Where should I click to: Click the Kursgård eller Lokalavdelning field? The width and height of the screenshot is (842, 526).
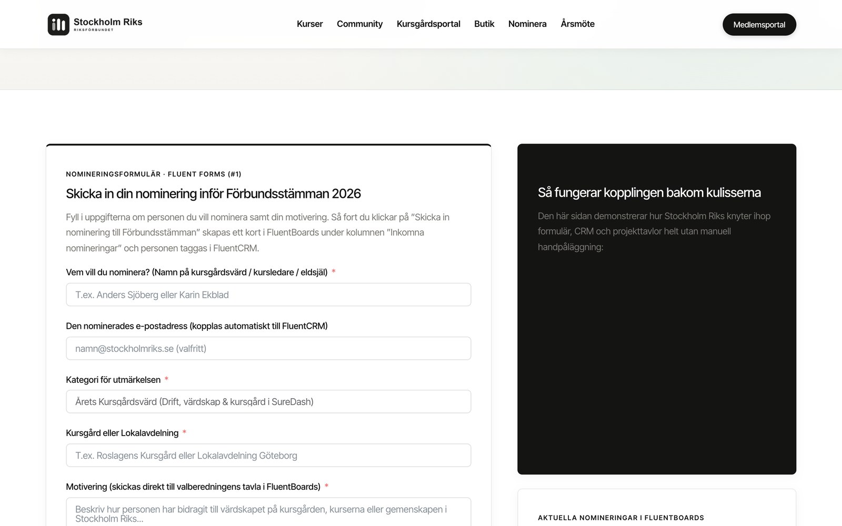pos(268,455)
